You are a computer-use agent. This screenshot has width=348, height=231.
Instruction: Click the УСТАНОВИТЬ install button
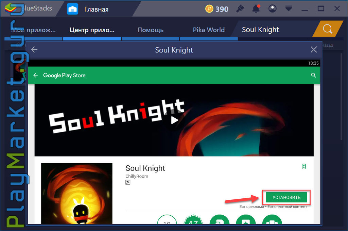(x=286, y=197)
